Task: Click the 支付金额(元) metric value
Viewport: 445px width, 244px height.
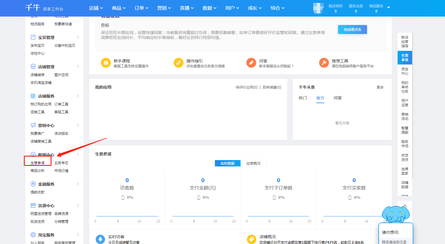Action: coord(203,180)
